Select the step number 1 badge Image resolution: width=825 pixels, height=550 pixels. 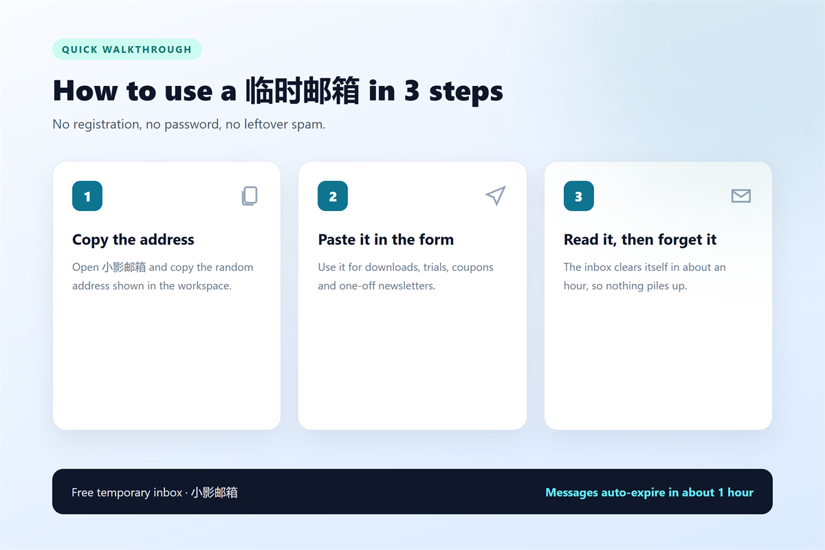[x=87, y=196]
